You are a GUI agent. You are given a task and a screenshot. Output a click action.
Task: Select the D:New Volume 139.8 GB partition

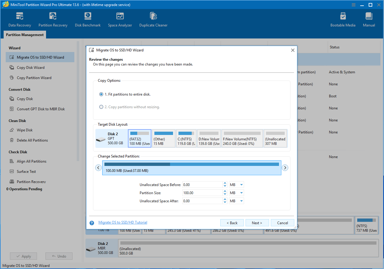click(209, 138)
